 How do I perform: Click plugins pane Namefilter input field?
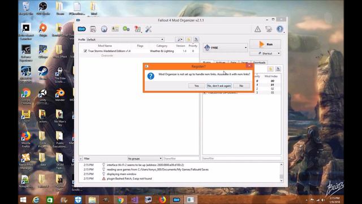[x=242, y=159]
